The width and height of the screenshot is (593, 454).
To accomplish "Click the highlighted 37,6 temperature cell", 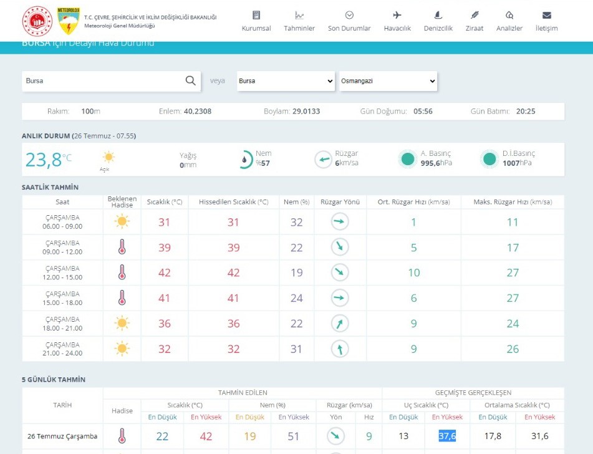I will tap(447, 436).
